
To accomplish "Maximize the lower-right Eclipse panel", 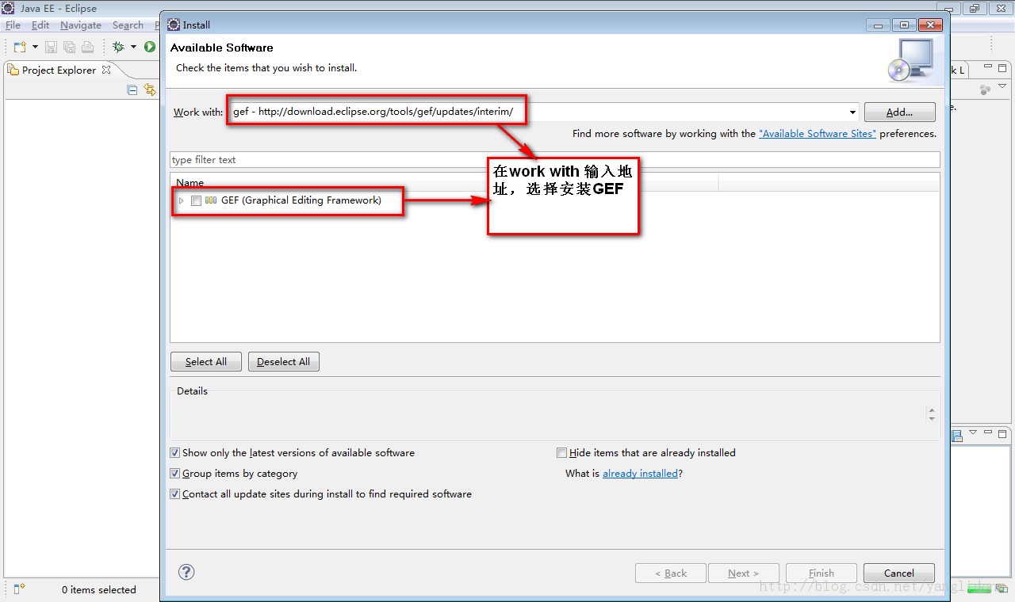I will (1002, 433).
